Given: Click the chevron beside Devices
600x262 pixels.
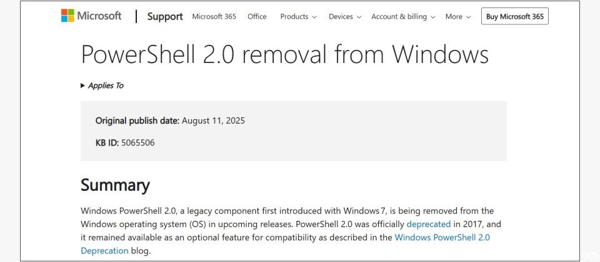Looking at the screenshot, I should coord(359,17).
